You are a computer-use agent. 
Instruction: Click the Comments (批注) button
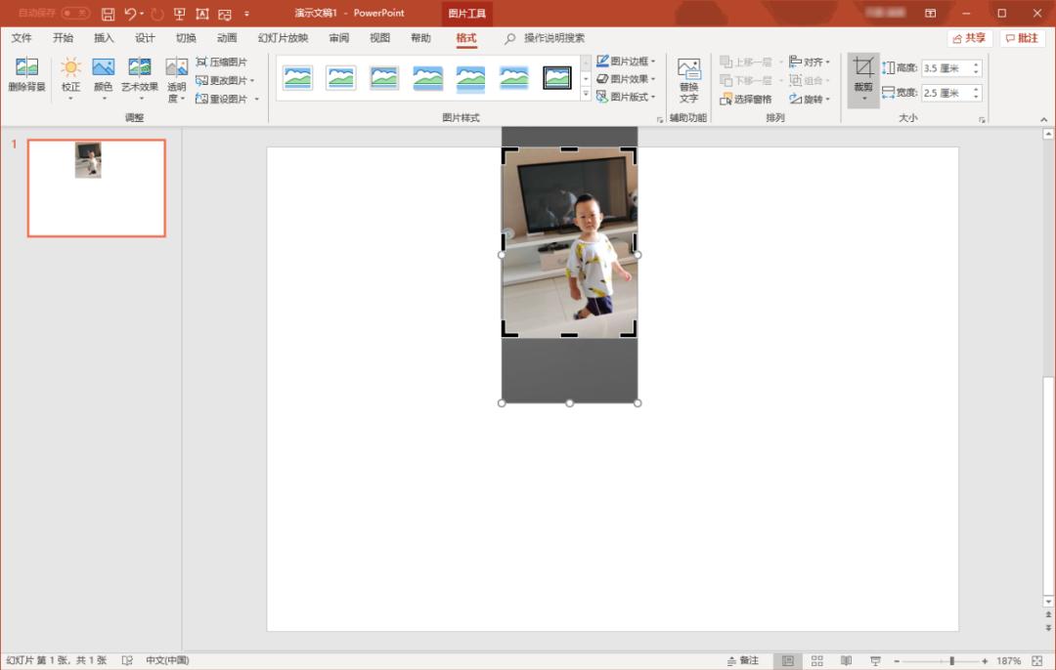(1022, 38)
